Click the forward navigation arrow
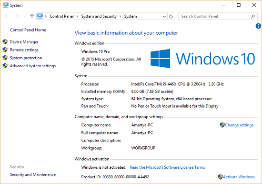The width and height of the screenshot is (262, 184). click(x=17, y=16)
